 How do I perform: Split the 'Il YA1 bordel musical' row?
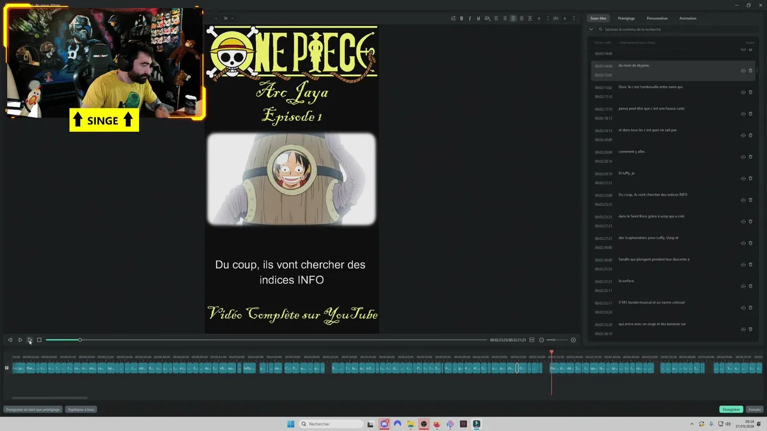click(743, 308)
